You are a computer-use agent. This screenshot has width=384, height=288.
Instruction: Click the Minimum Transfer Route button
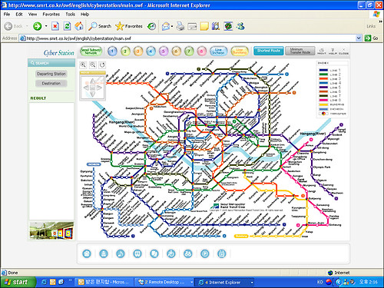pos(300,51)
